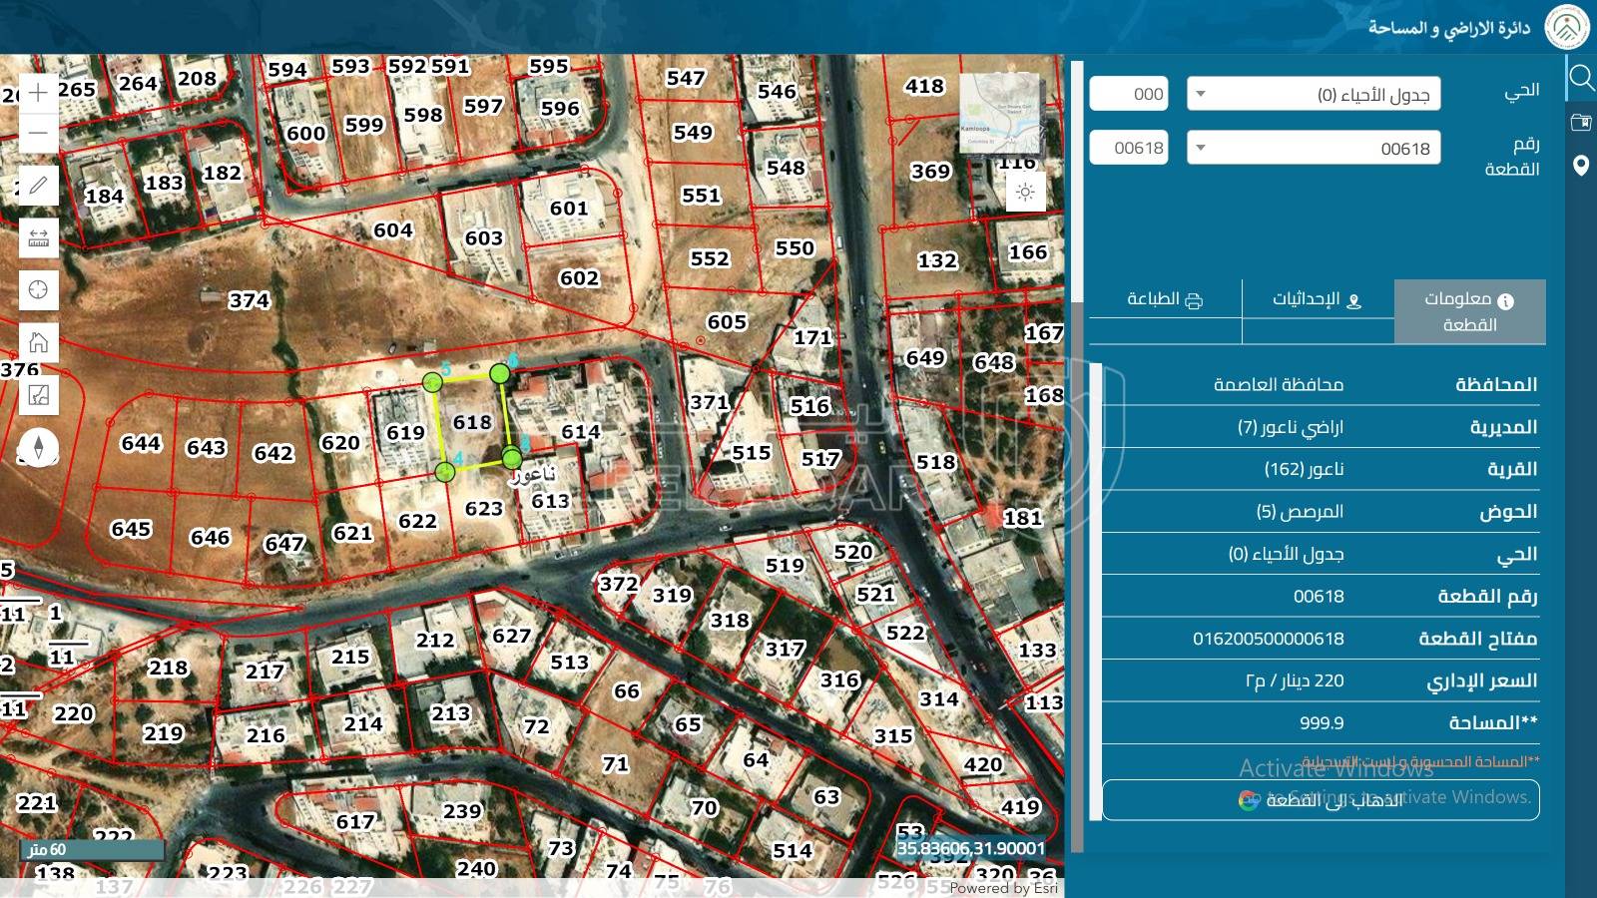Reset map orientation with the compass
1597x898 pixels.
(38, 447)
